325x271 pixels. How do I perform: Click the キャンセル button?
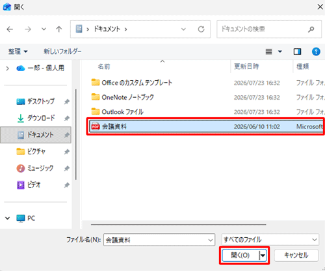click(x=296, y=255)
